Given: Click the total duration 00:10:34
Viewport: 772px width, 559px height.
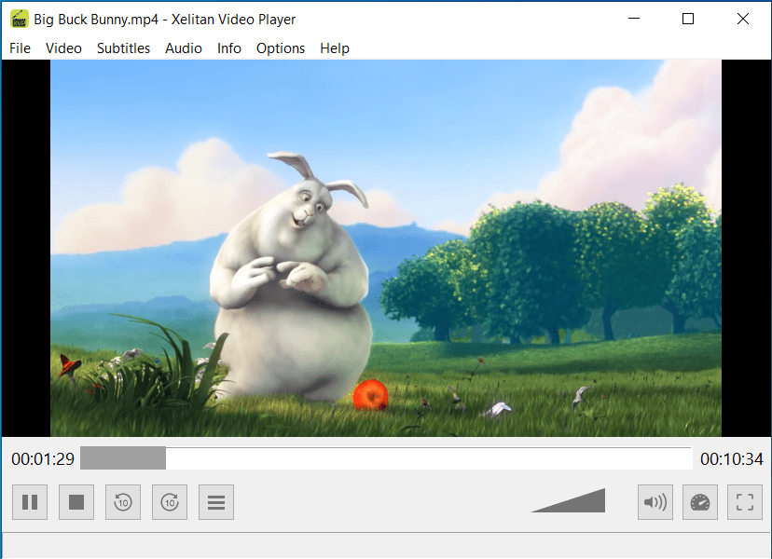Looking at the screenshot, I should (x=732, y=459).
